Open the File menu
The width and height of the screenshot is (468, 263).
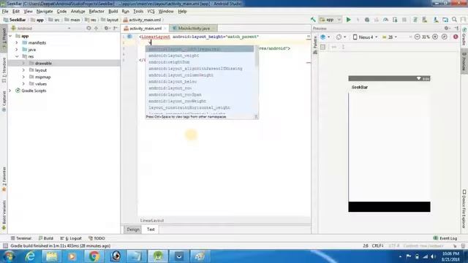click(5, 12)
